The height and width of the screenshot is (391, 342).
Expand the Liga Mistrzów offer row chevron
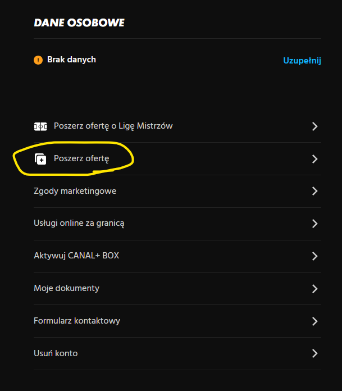(314, 126)
